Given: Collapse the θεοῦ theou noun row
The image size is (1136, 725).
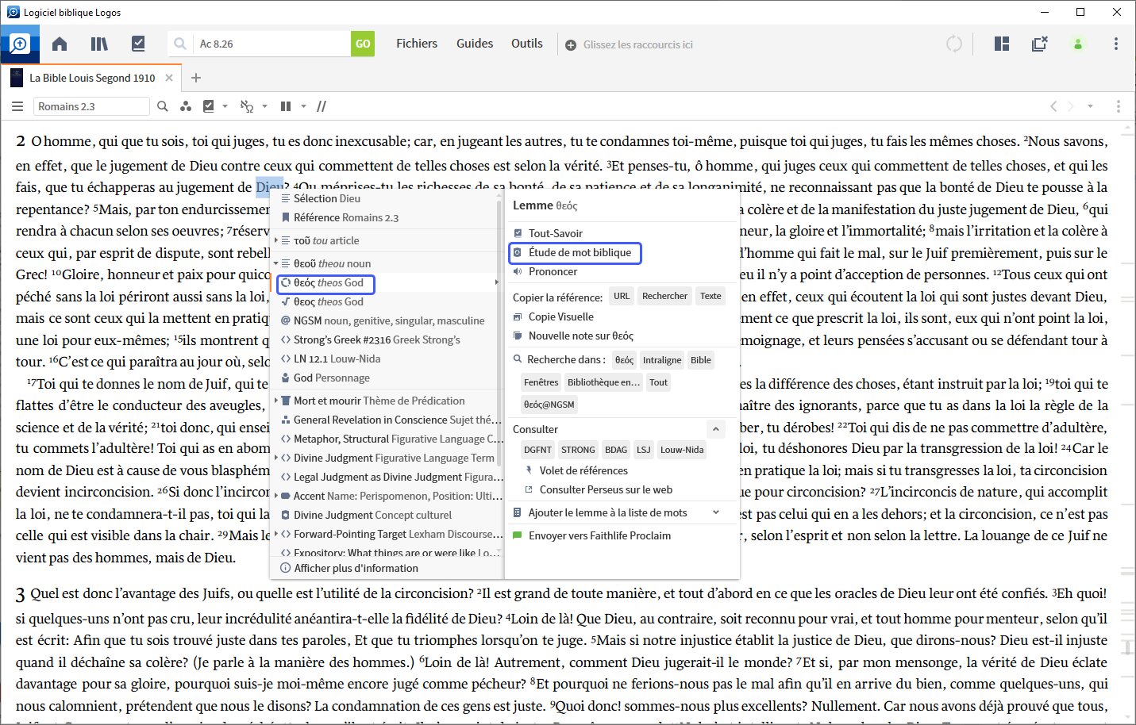Looking at the screenshot, I should point(276,263).
